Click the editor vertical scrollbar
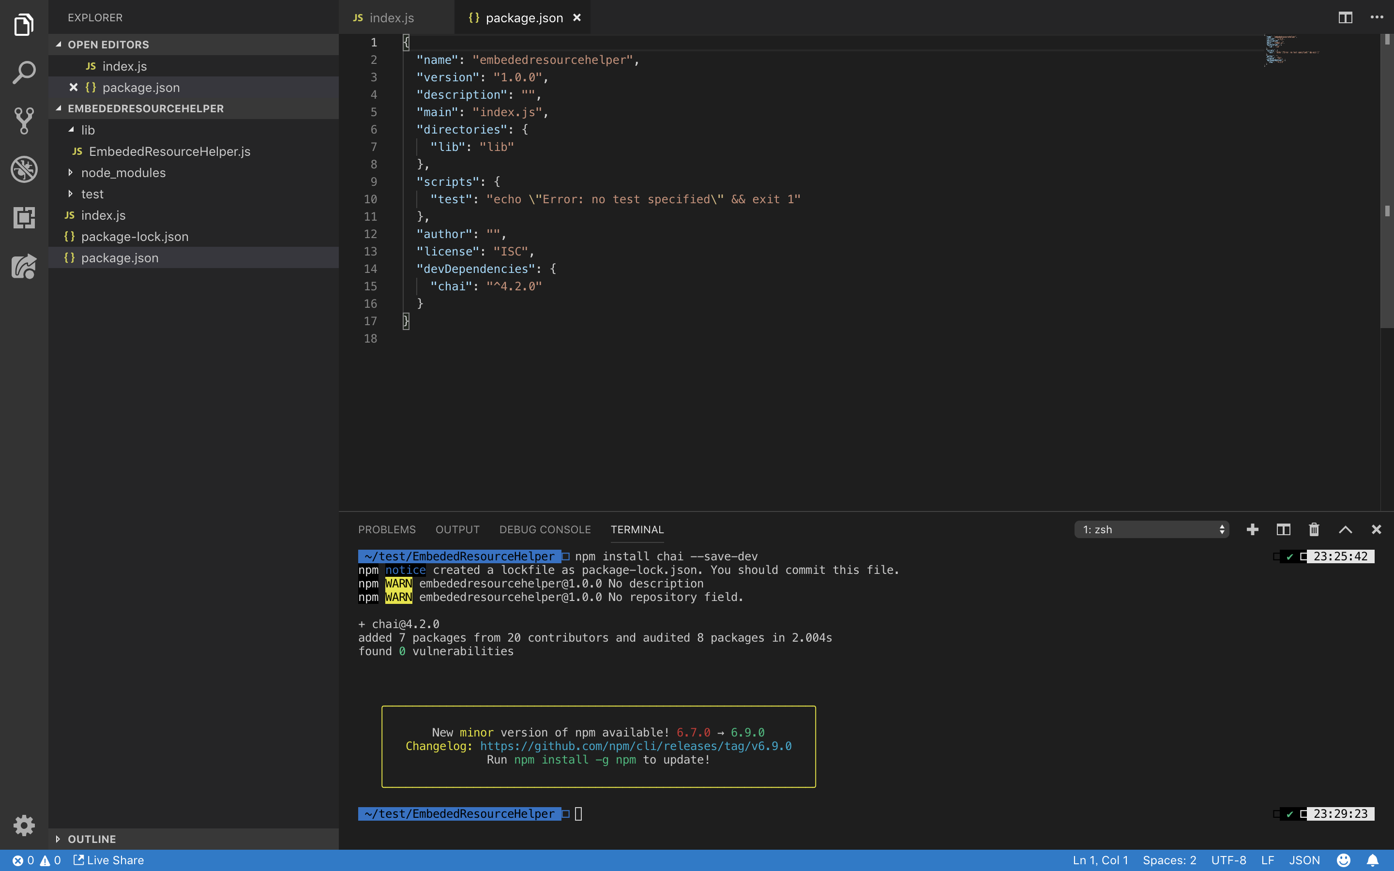Screen dimensions: 1394x871 pos(1387,182)
